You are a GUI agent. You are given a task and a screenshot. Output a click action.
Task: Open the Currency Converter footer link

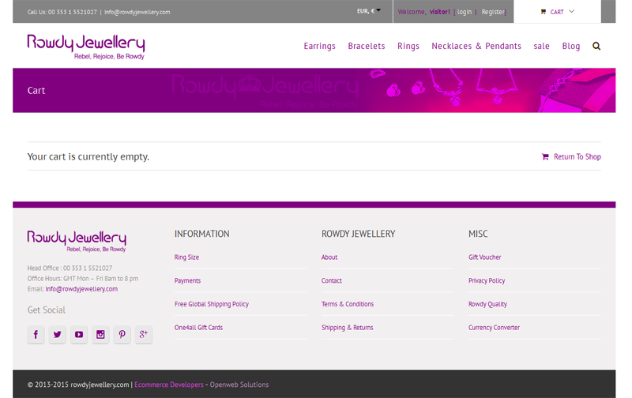pos(494,328)
